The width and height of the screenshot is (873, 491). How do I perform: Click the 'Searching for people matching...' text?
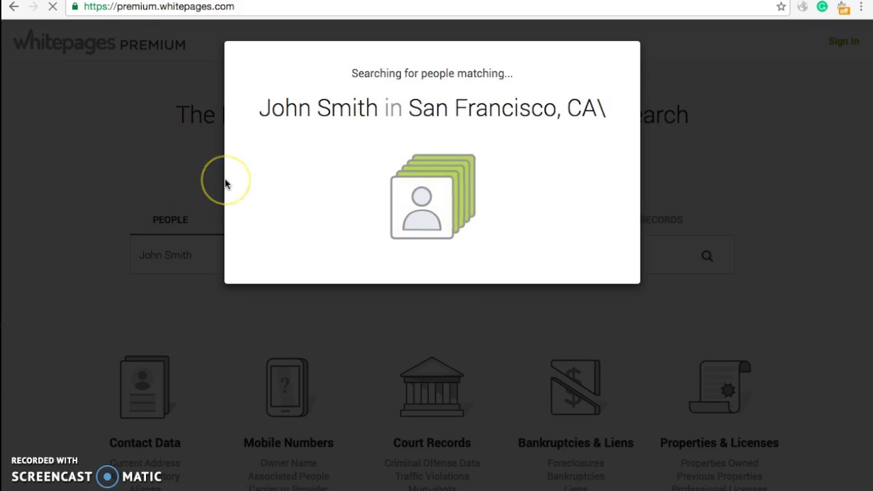point(432,74)
